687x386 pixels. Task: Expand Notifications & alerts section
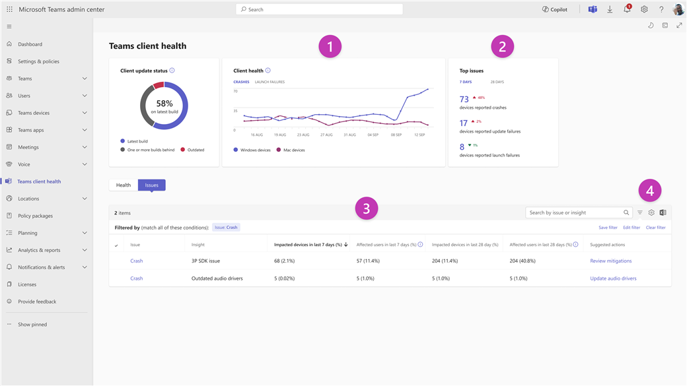[85, 267]
